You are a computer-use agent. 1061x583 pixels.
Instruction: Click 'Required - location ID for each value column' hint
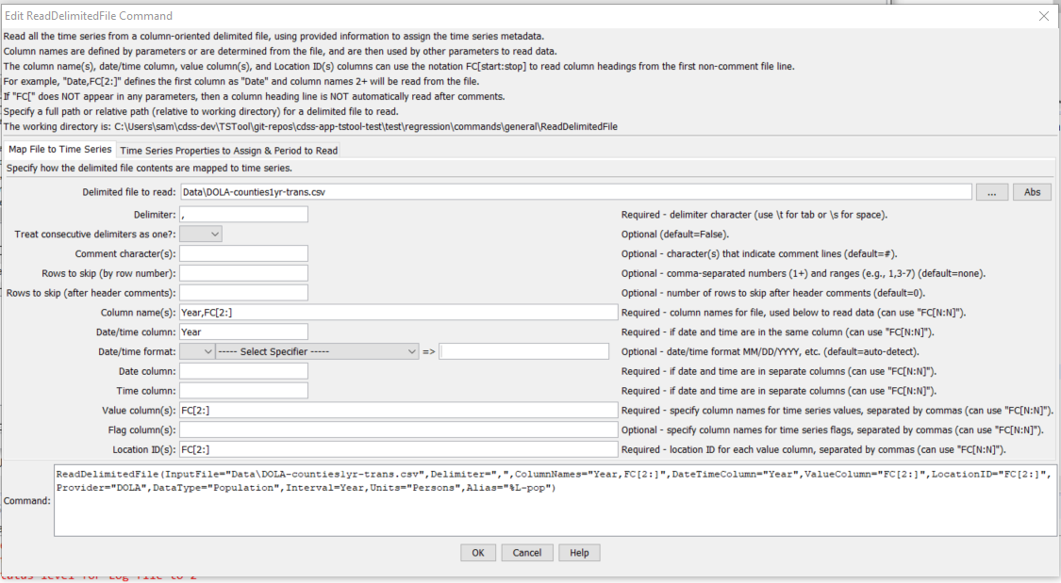pos(813,450)
